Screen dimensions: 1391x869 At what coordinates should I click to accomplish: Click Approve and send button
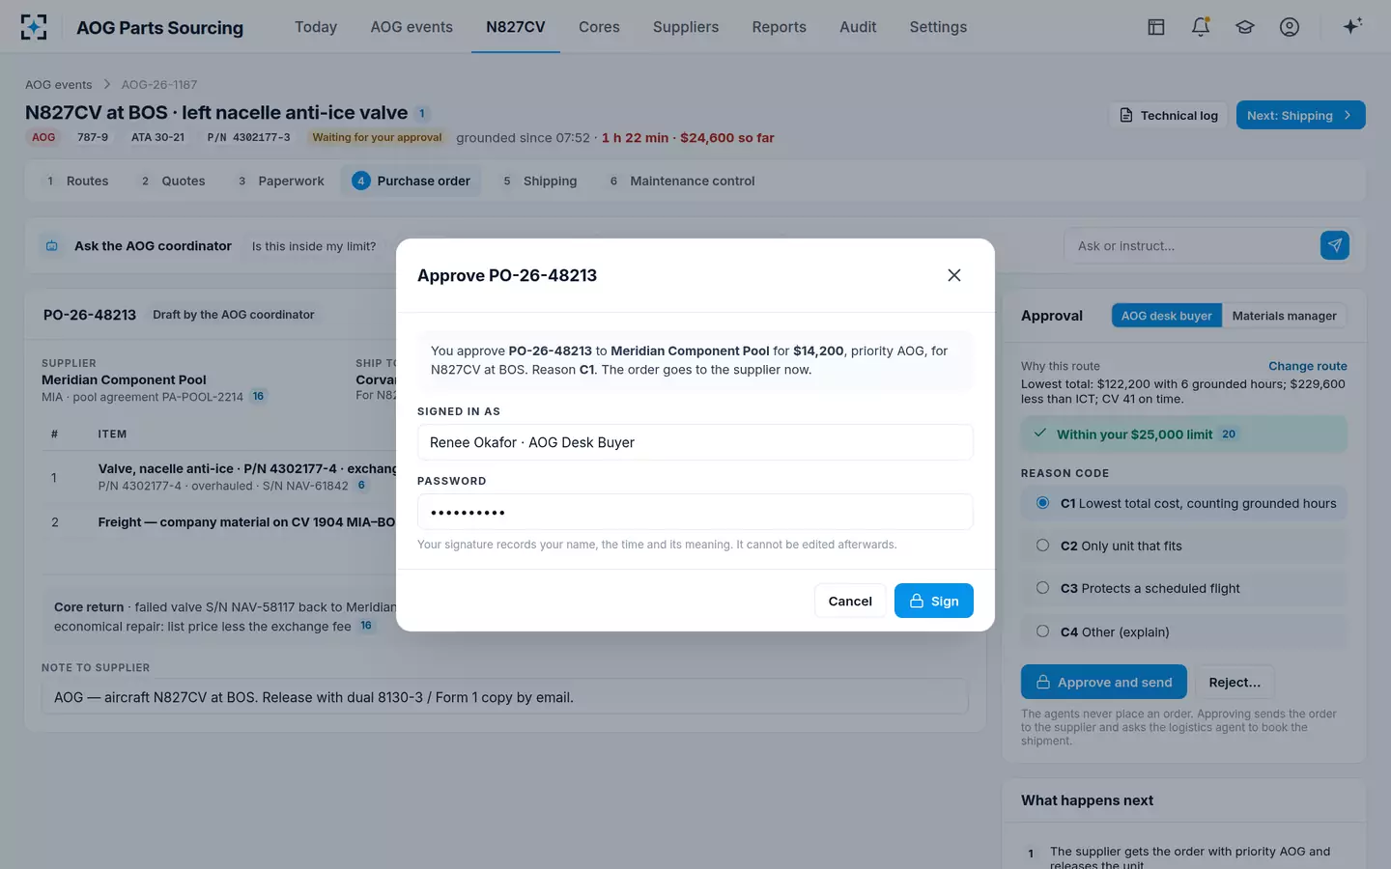point(1104,682)
